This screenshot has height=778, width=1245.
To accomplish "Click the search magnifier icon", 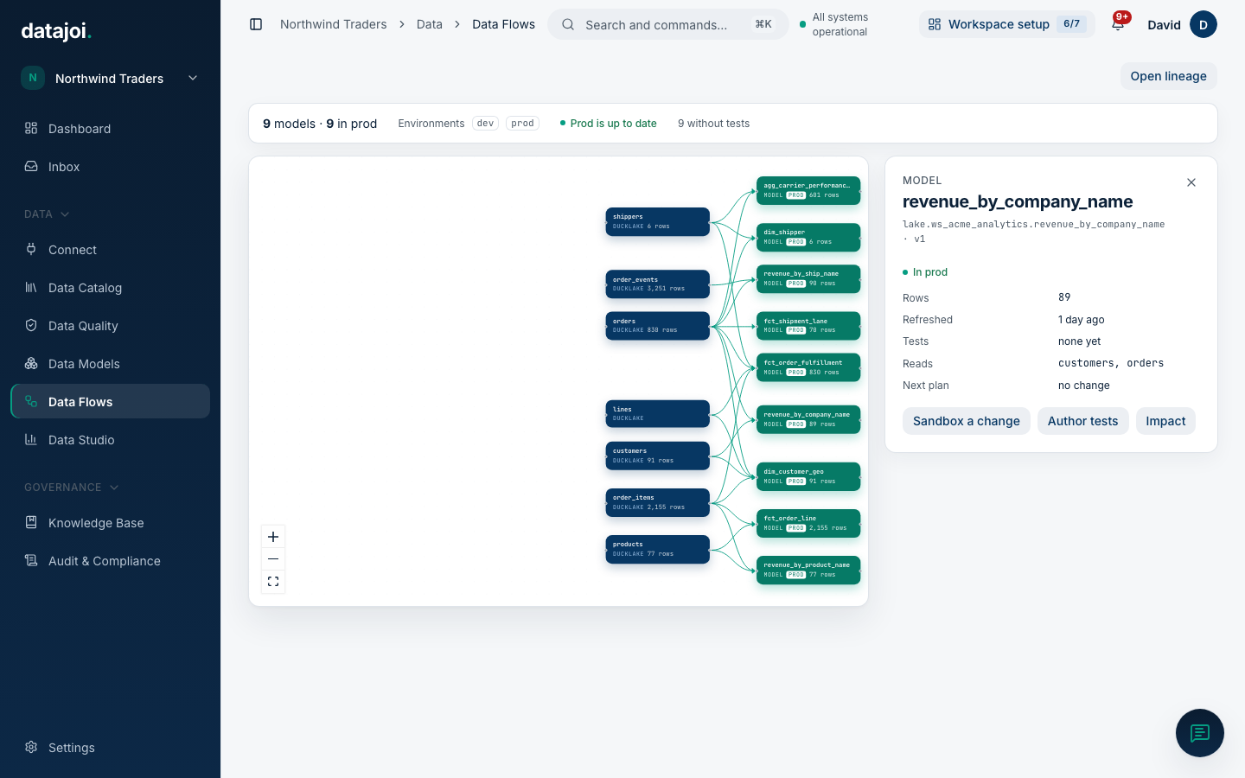I will pyautogui.click(x=568, y=24).
